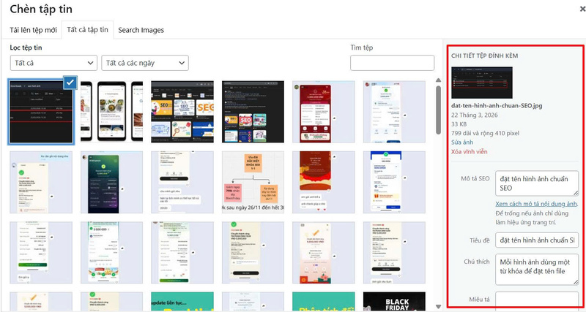This screenshot has height=312, width=586.
Task: Expand the Tất cả file type dropdown
Action: point(53,63)
